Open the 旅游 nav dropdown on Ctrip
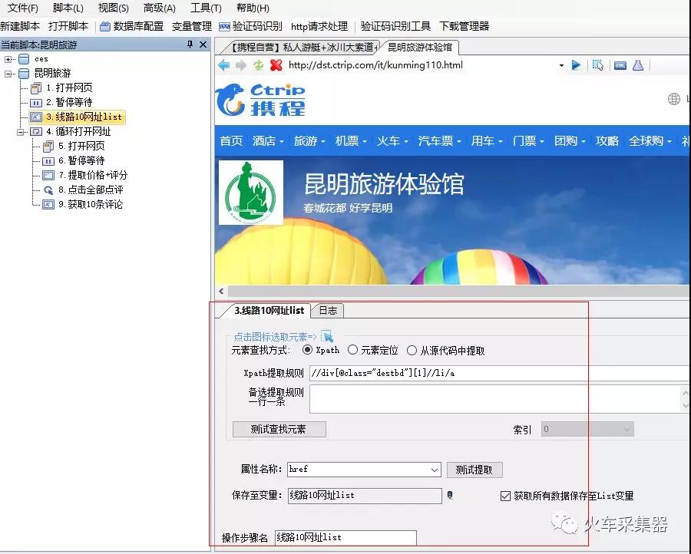Image resolution: width=691 pixels, height=554 pixels. (309, 141)
